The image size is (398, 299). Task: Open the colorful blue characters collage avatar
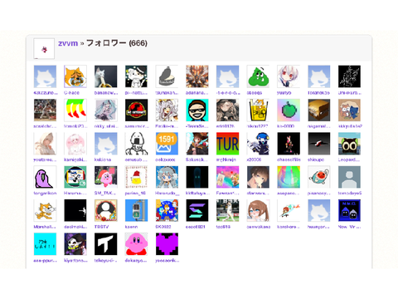[167, 211]
